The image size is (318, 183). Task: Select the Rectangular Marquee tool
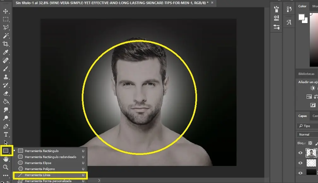coord(6,19)
